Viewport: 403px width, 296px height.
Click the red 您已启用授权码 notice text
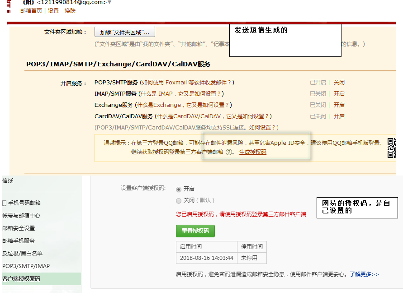[x=241, y=214]
